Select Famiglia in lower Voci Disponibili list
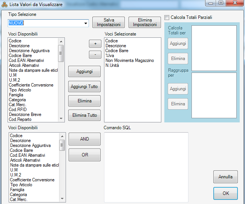The height and width of the screenshot is (204, 245). pos(17,190)
